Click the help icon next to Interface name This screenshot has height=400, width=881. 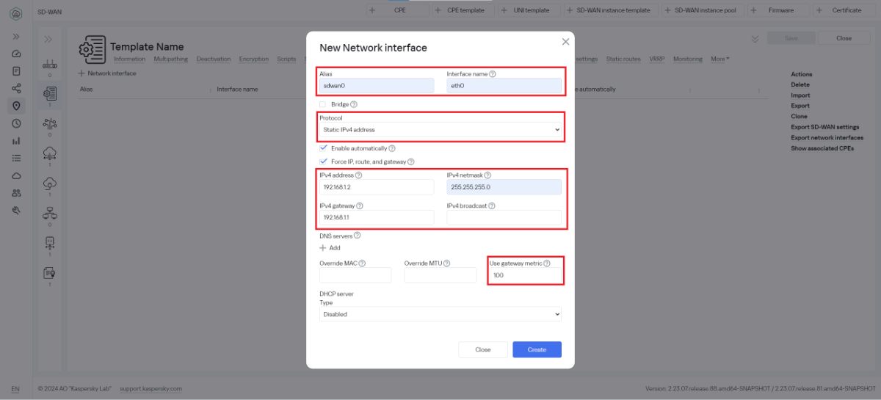coord(493,74)
